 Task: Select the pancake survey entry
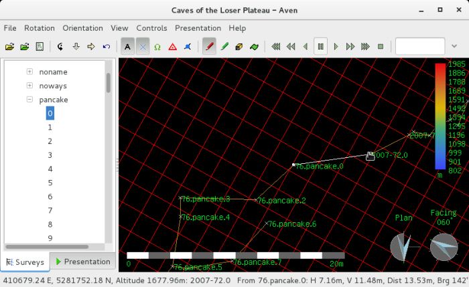tap(54, 100)
